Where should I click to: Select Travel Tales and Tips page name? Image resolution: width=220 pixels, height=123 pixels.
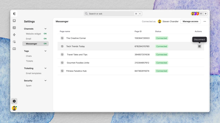(77, 55)
